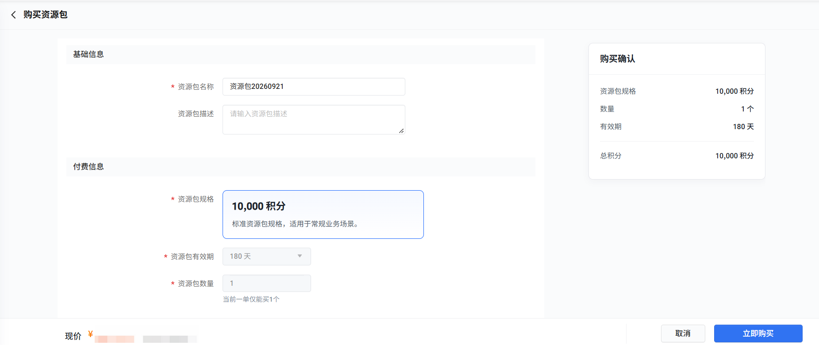Click the 取消 button
The image size is (819, 345).
pos(683,333)
